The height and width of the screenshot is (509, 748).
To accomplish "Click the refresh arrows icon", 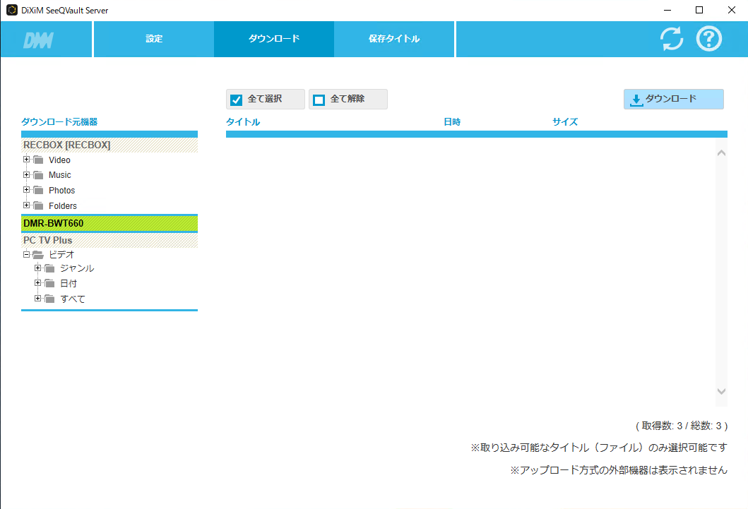I will (672, 39).
